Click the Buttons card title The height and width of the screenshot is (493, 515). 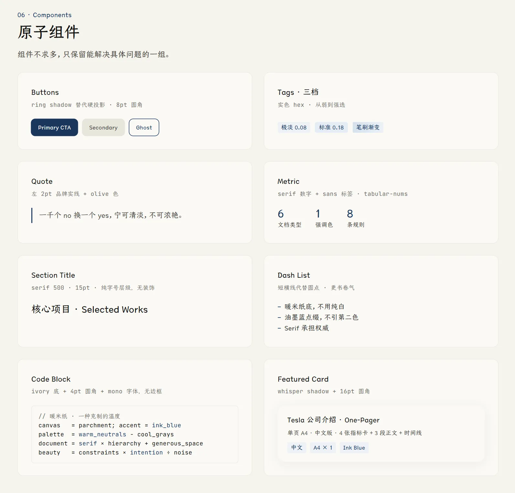pos(45,92)
